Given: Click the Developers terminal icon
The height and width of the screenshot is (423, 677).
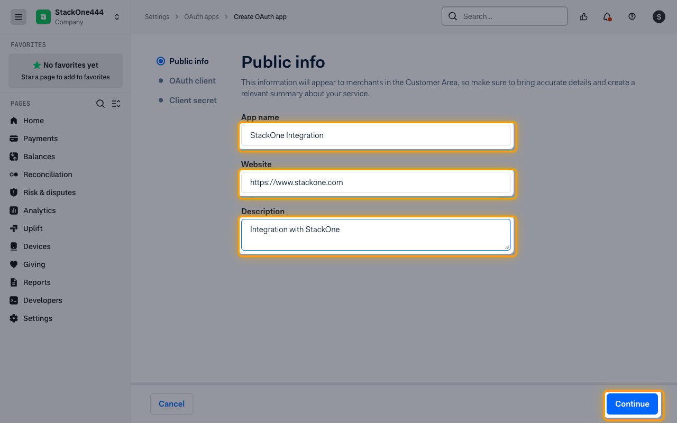Looking at the screenshot, I should (x=14, y=300).
